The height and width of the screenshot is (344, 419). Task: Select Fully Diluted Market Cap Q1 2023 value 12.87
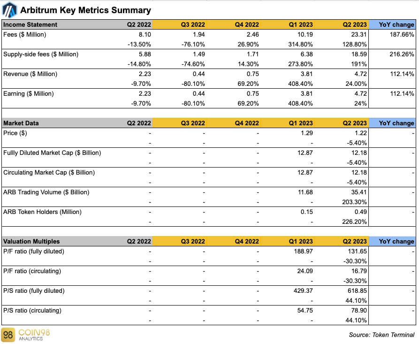pyautogui.click(x=305, y=153)
